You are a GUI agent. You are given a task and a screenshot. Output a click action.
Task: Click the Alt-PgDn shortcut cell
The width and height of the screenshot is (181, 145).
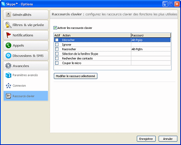tap(151, 49)
